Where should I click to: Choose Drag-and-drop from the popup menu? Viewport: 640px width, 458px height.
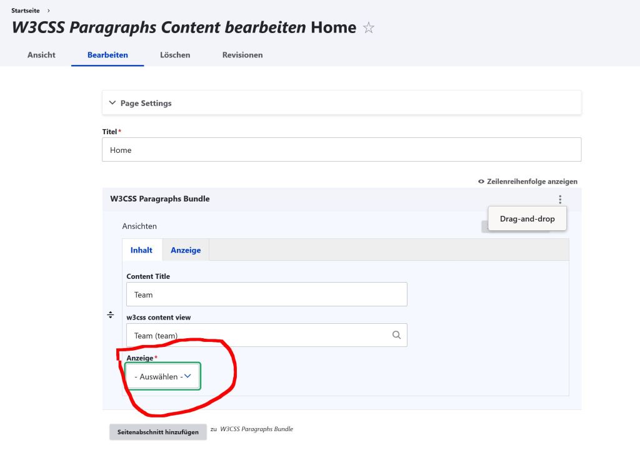527,219
